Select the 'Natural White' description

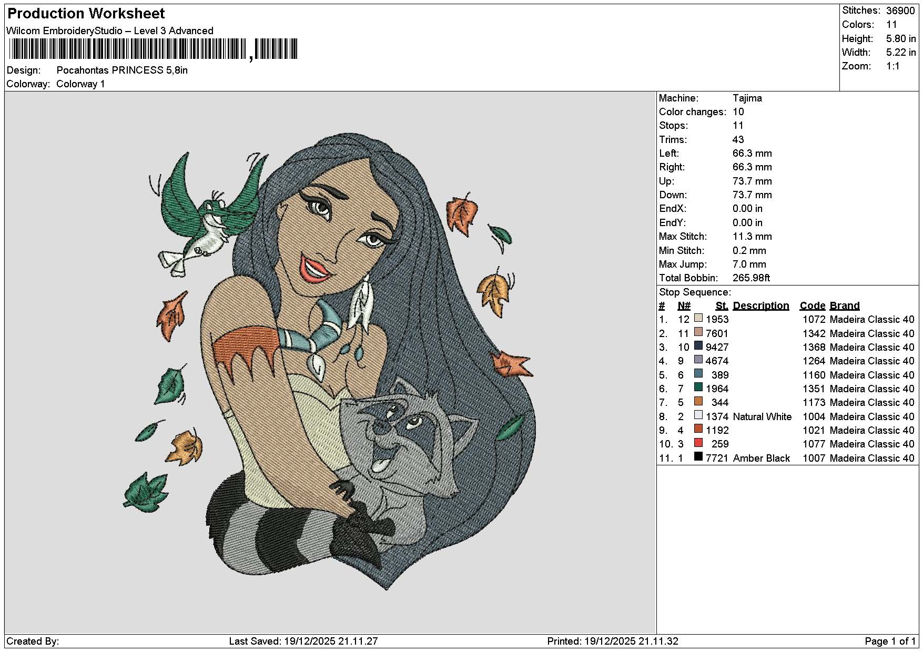pyautogui.click(x=762, y=417)
